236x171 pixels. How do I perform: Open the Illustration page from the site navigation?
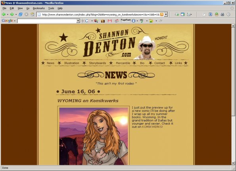tap(71, 63)
